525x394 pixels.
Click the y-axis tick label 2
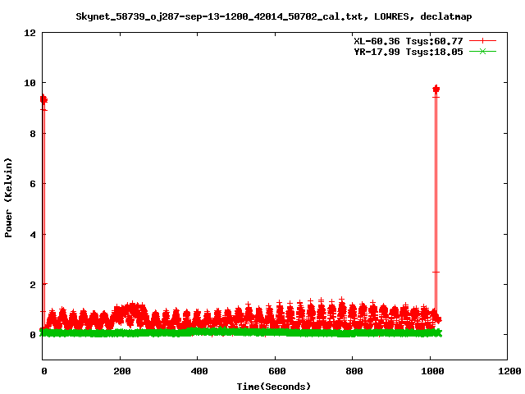point(32,284)
